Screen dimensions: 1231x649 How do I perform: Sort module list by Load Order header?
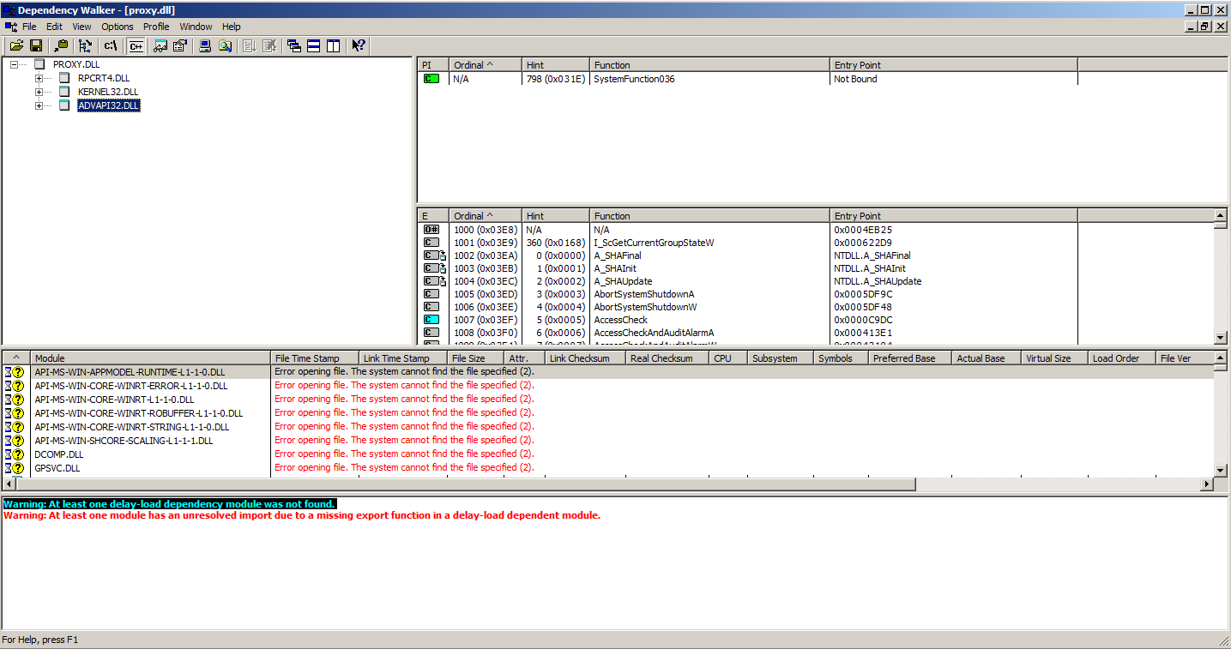1122,358
